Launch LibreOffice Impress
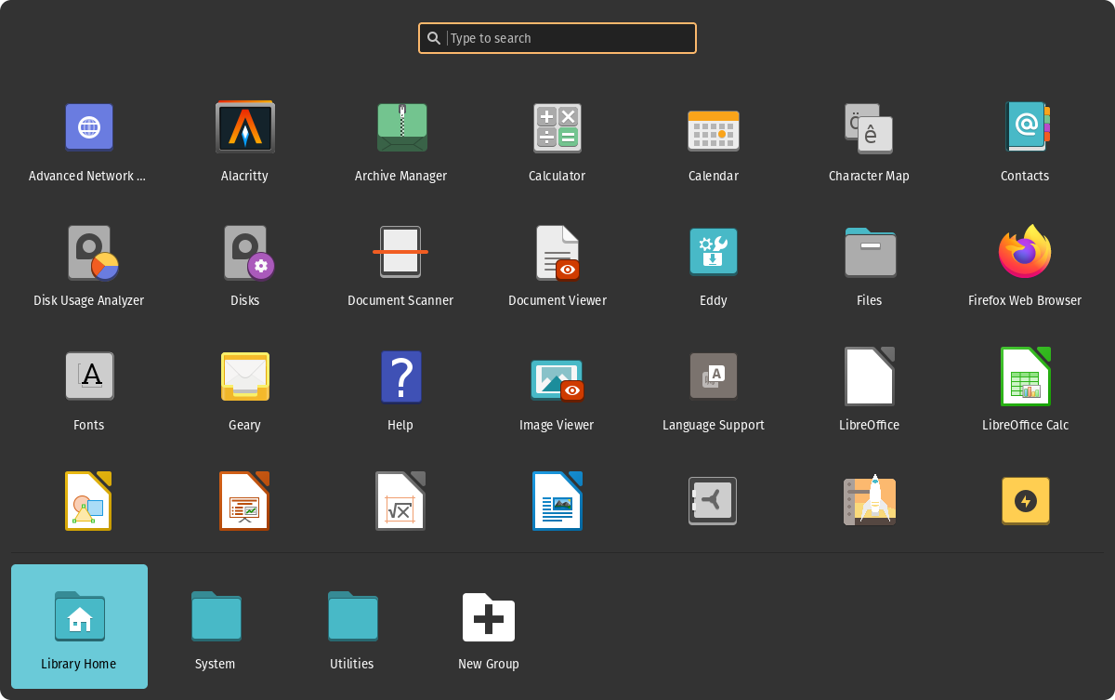This screenshot has width=1115, height=700. coord(244,501)
